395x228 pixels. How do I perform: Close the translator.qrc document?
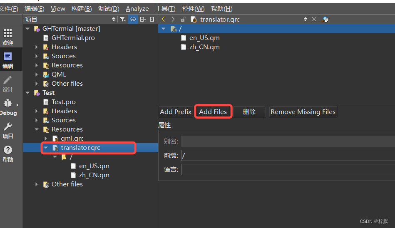(x=314, y=20)
